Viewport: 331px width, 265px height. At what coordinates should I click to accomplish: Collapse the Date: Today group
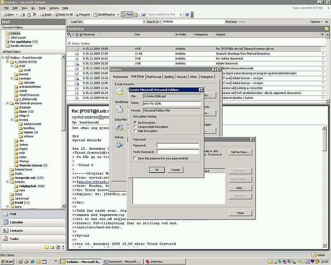coord(69,43)
